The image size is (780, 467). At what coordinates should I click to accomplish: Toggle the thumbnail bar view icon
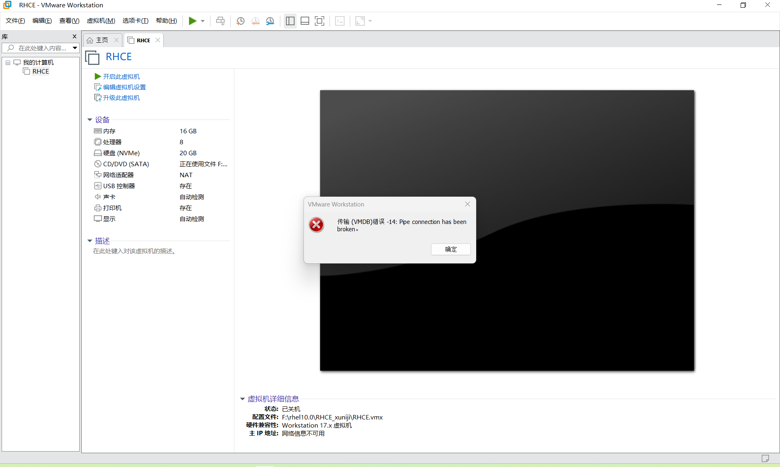(305, 21)
